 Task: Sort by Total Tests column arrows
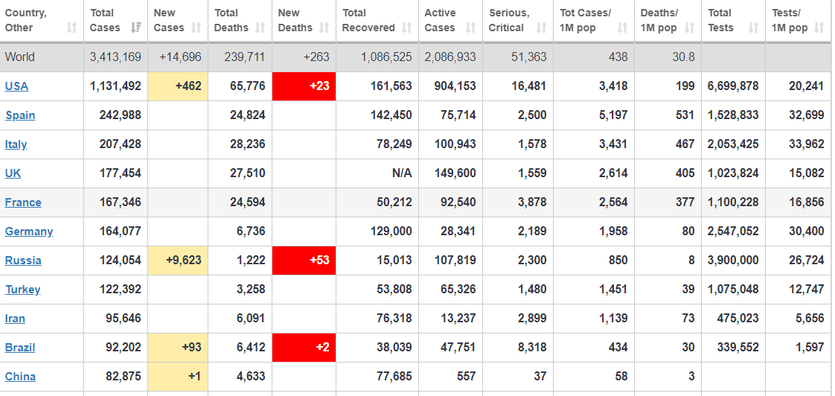[754, 28]
